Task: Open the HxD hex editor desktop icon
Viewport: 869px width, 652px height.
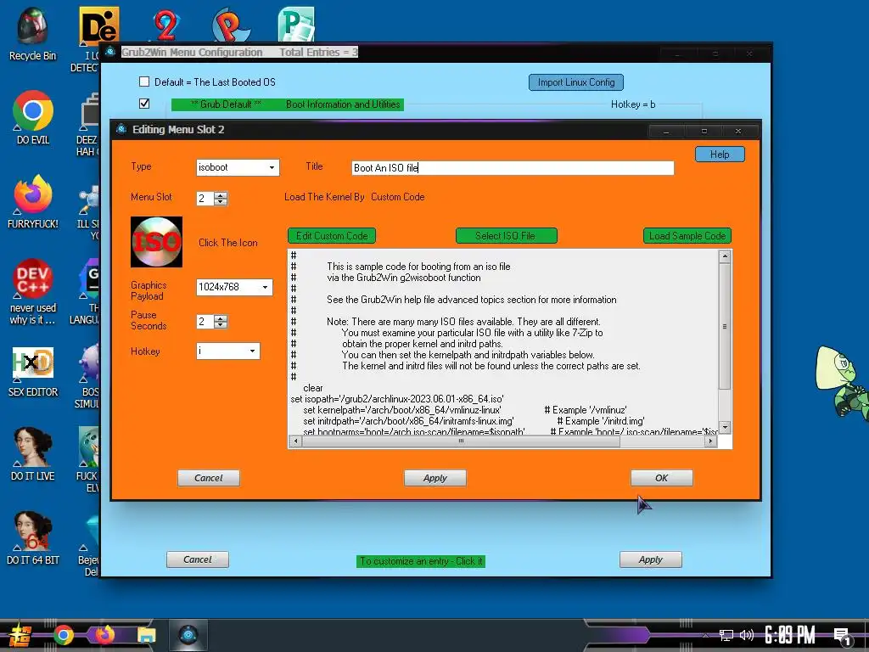Action: pos(32,372)
